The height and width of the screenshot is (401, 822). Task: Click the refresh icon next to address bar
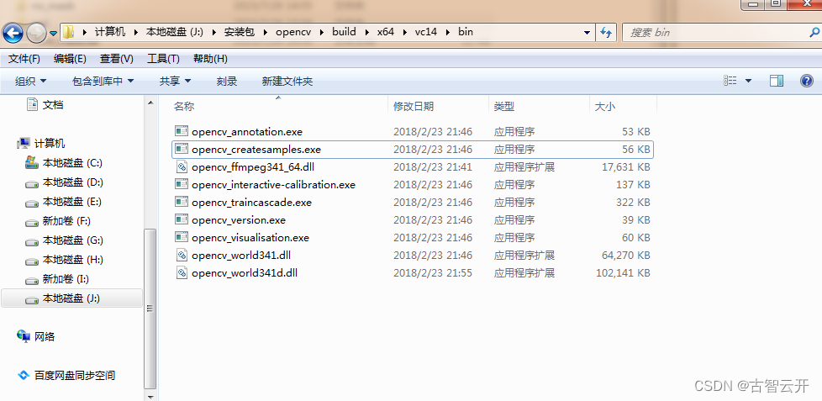[606, 33]
